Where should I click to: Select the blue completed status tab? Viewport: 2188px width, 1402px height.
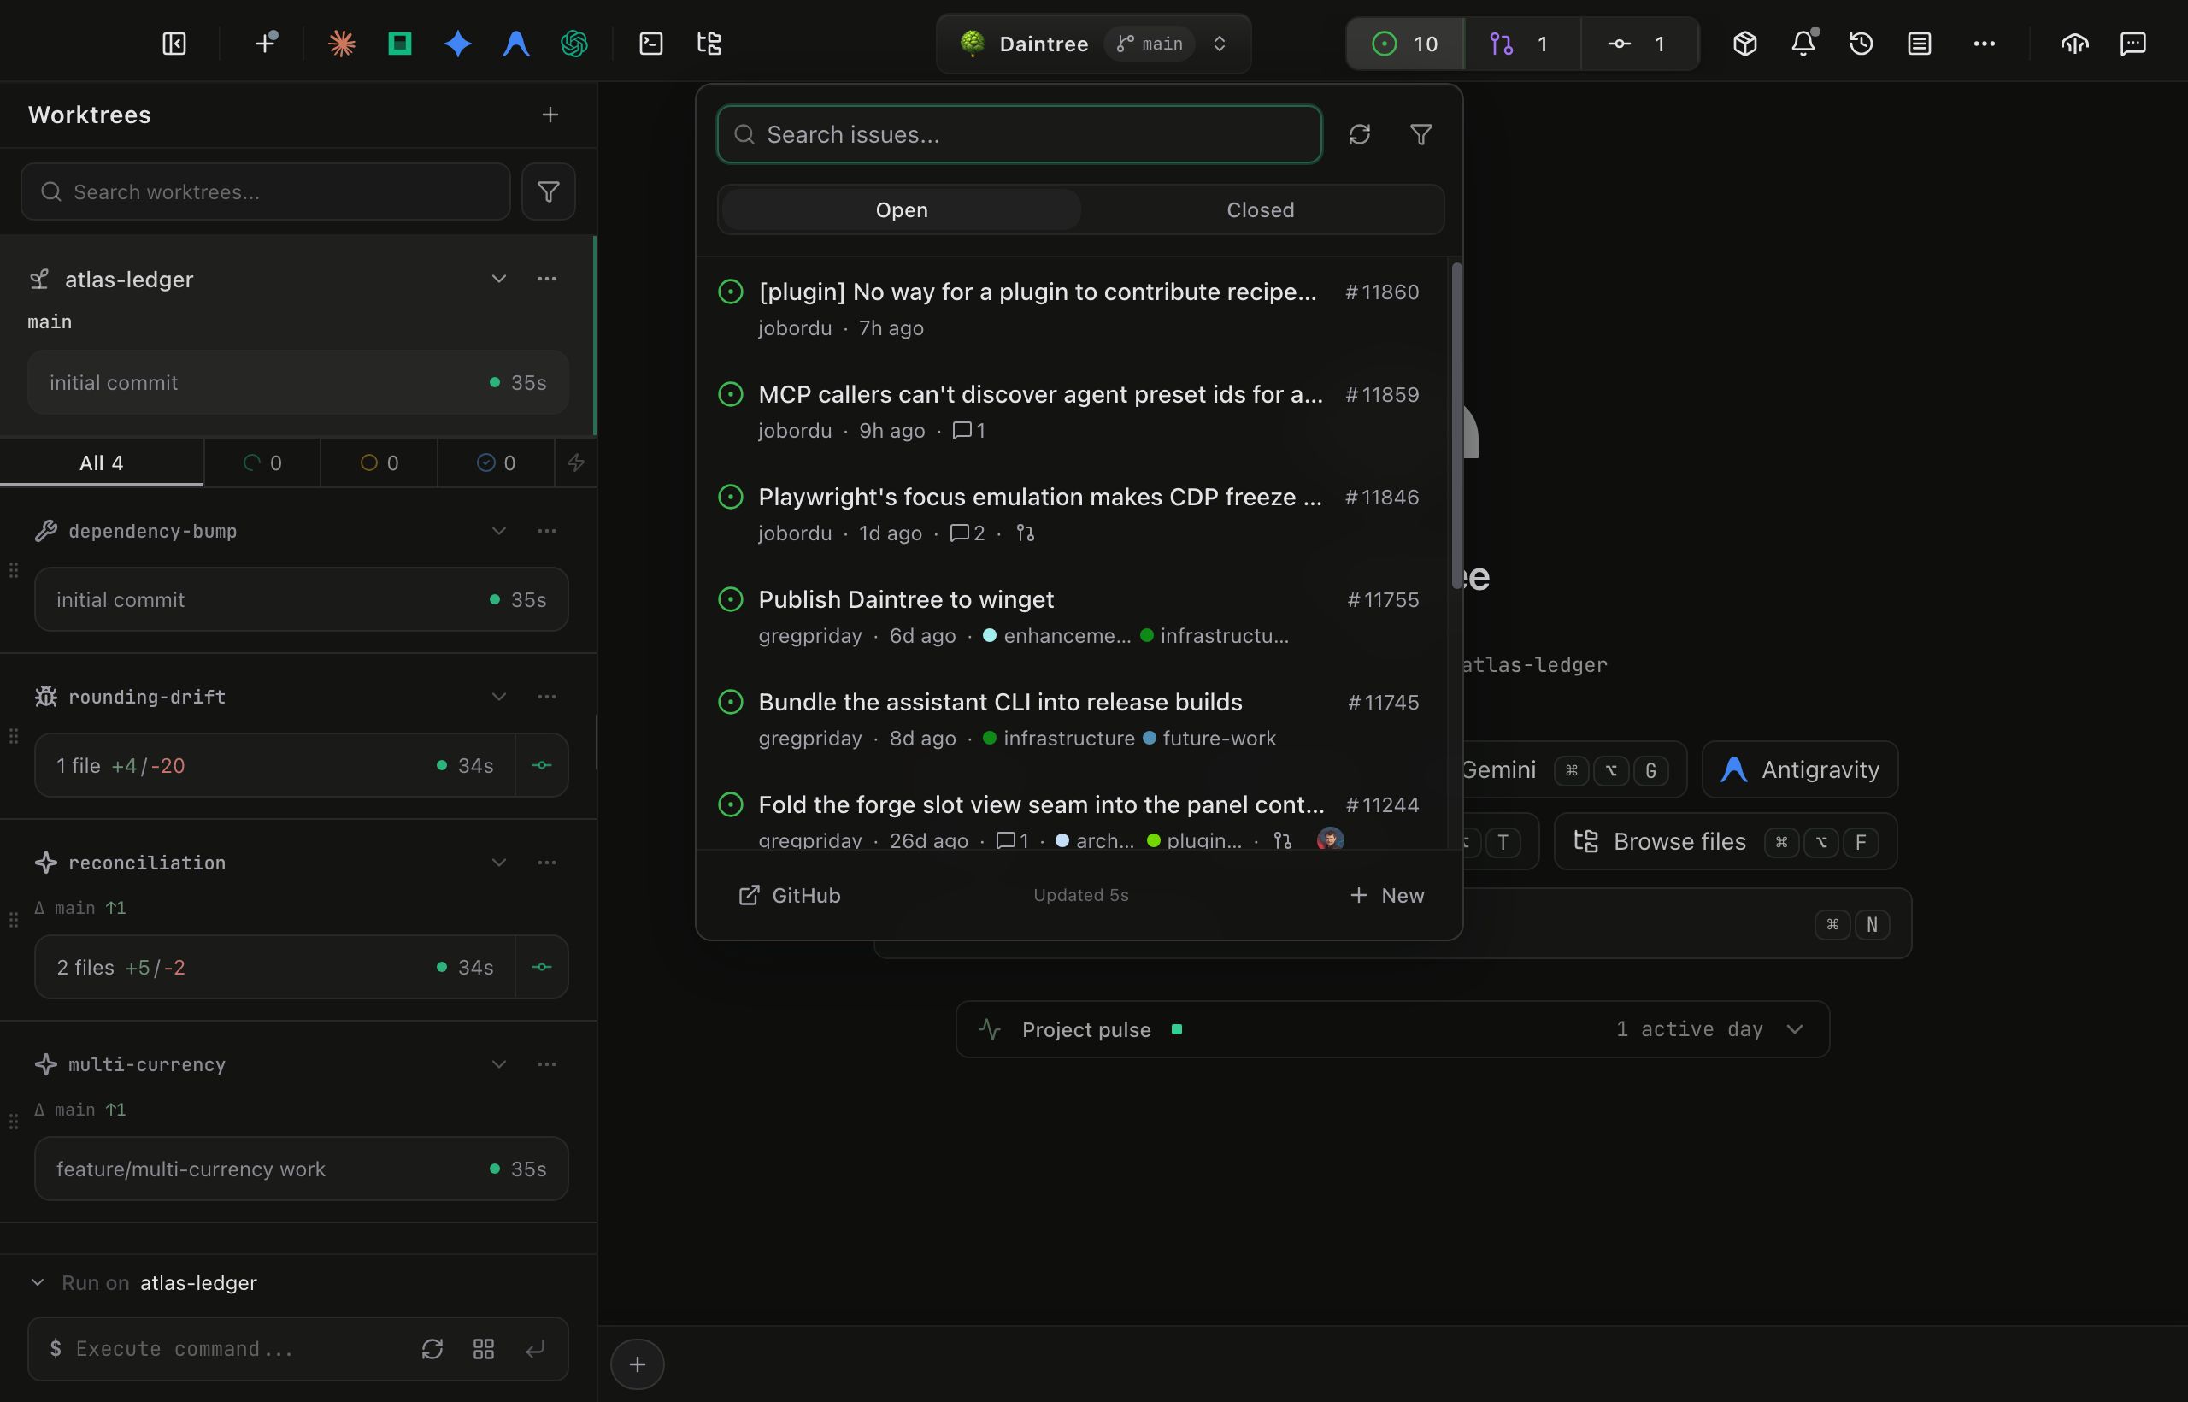point(496,462)
